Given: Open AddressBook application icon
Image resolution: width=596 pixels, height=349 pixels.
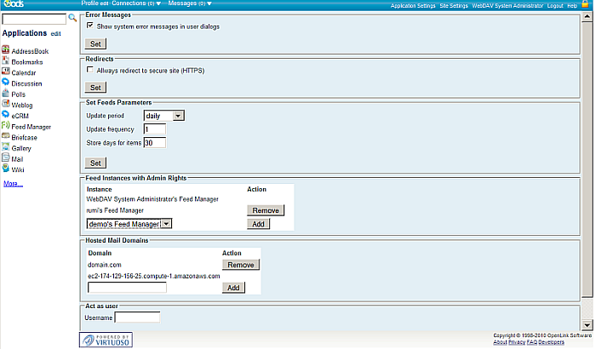Looking at the screenshot, I should [6, 51].
